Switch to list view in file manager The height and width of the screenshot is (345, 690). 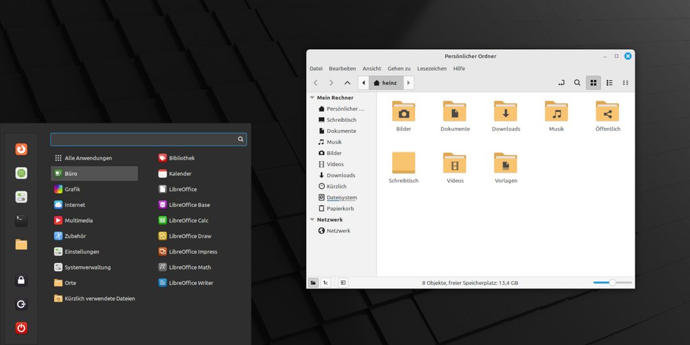pyautogui.click(x=609, y=83)
